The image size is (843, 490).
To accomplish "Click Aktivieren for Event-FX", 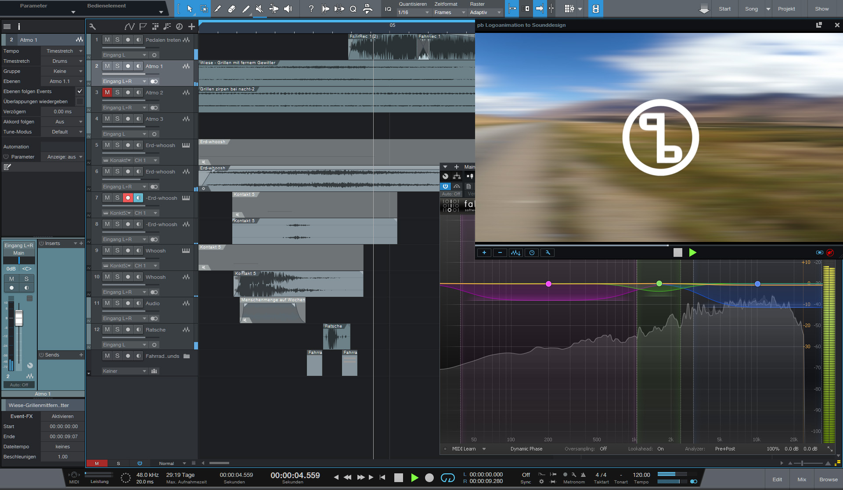I will coord(63,416).
